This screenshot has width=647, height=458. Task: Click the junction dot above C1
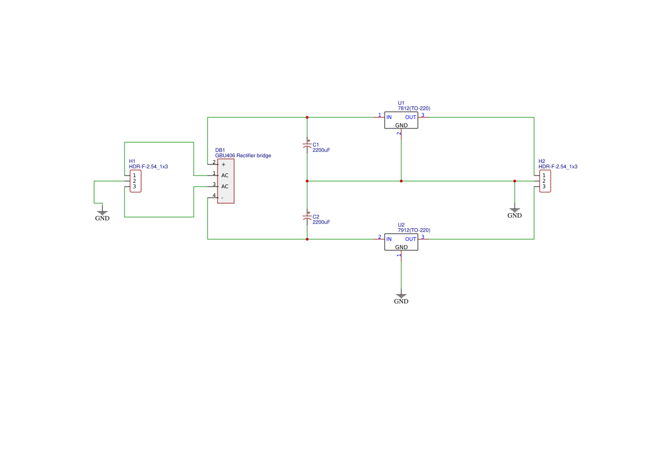pos(307,117)
